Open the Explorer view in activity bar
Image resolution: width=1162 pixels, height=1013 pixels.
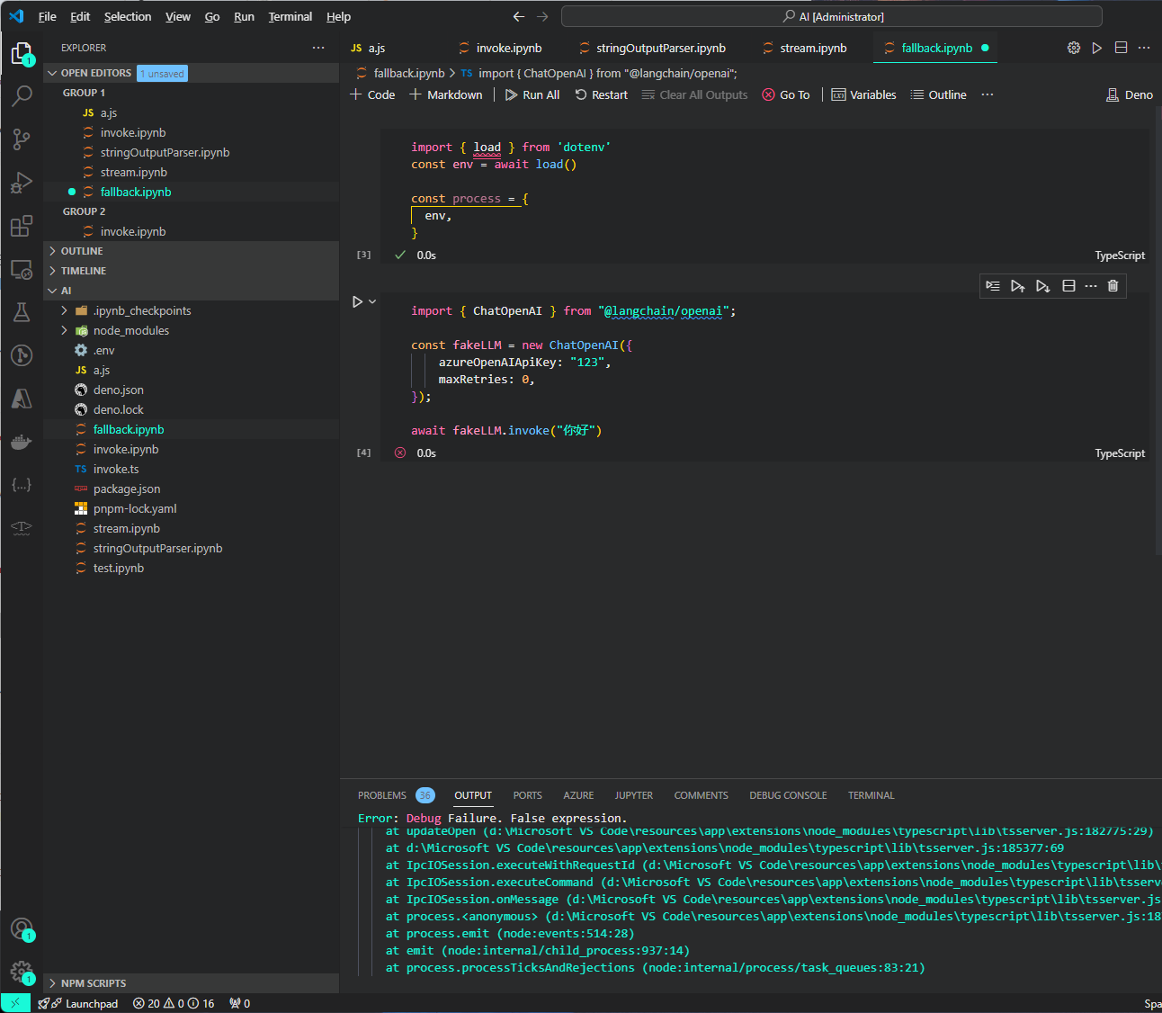point(22,54)
